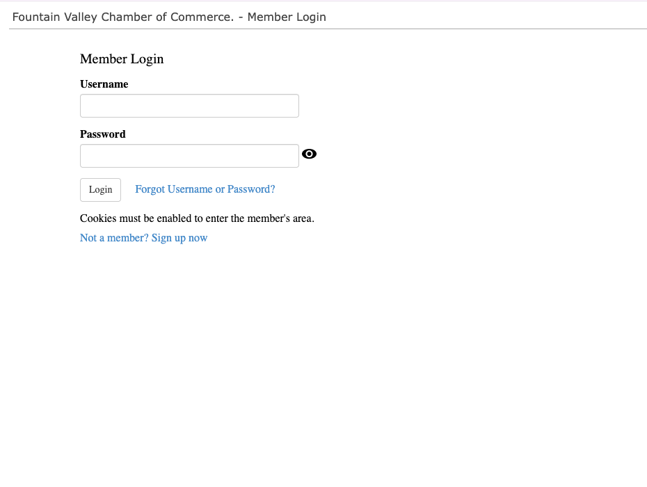647x487 pixels.
Task: Click the Username input field
Action: pos(189,106)
